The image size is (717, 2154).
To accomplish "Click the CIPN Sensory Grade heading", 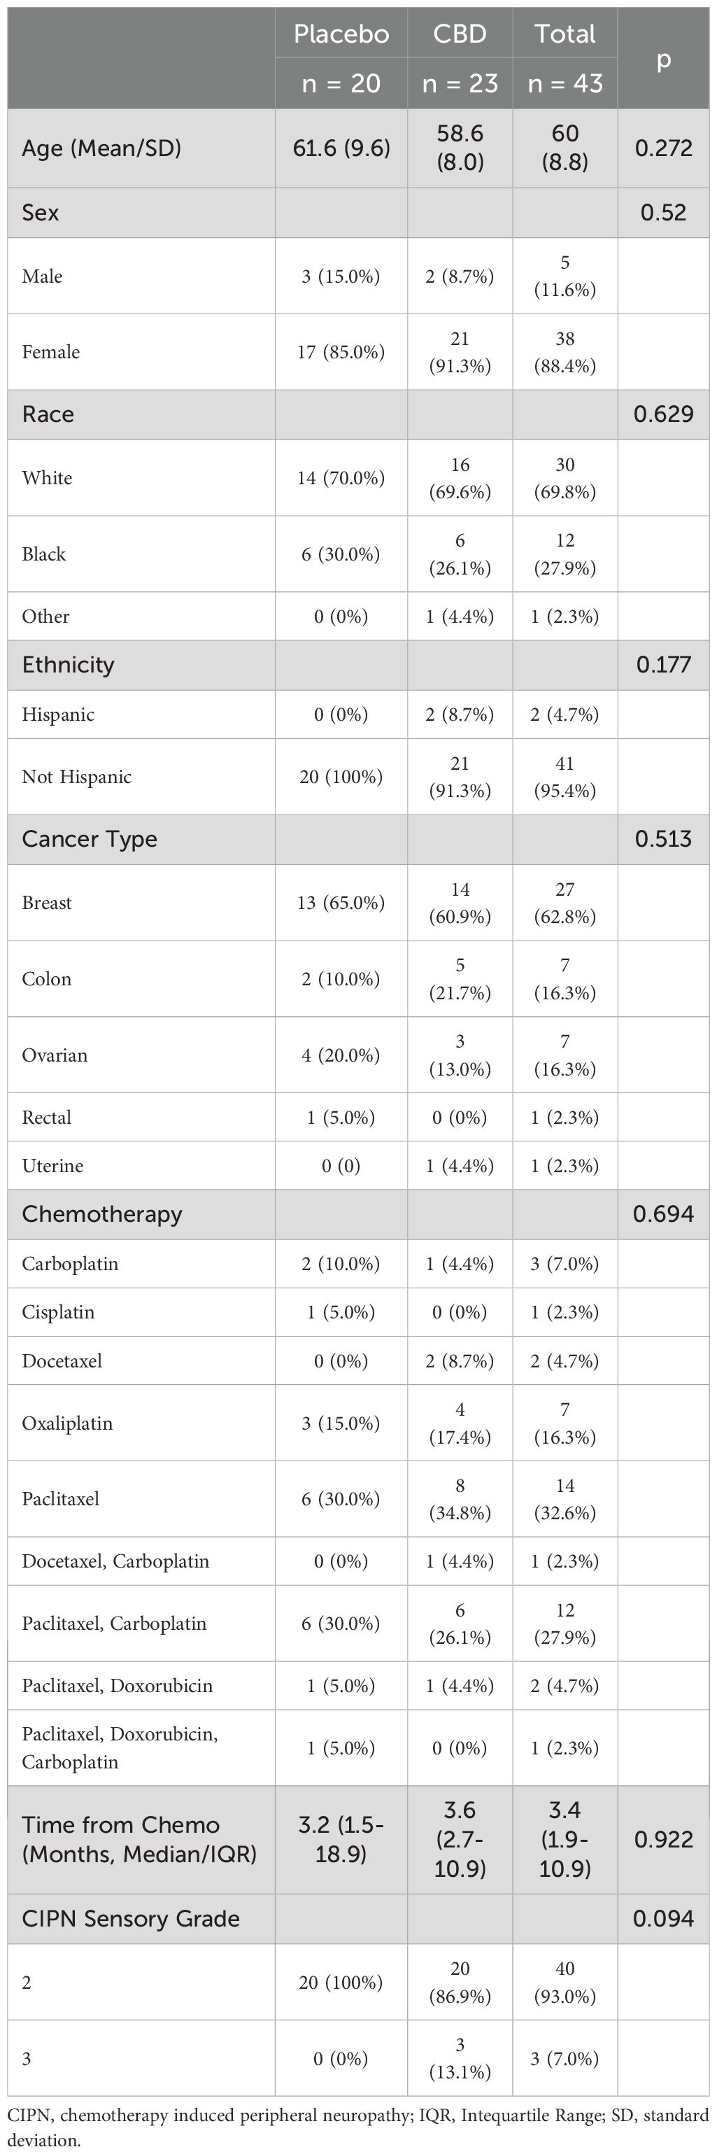I will click(130, 1918).
